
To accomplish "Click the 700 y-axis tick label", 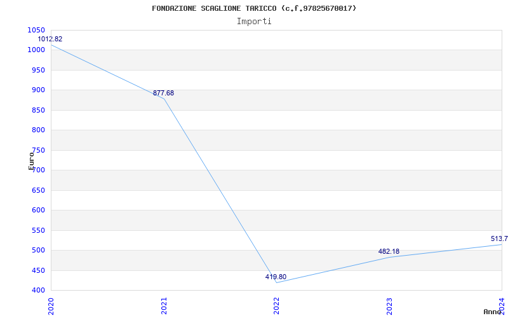I will click(38, 170).
